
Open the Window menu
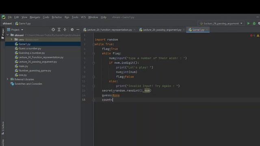[x=93, y=17]
